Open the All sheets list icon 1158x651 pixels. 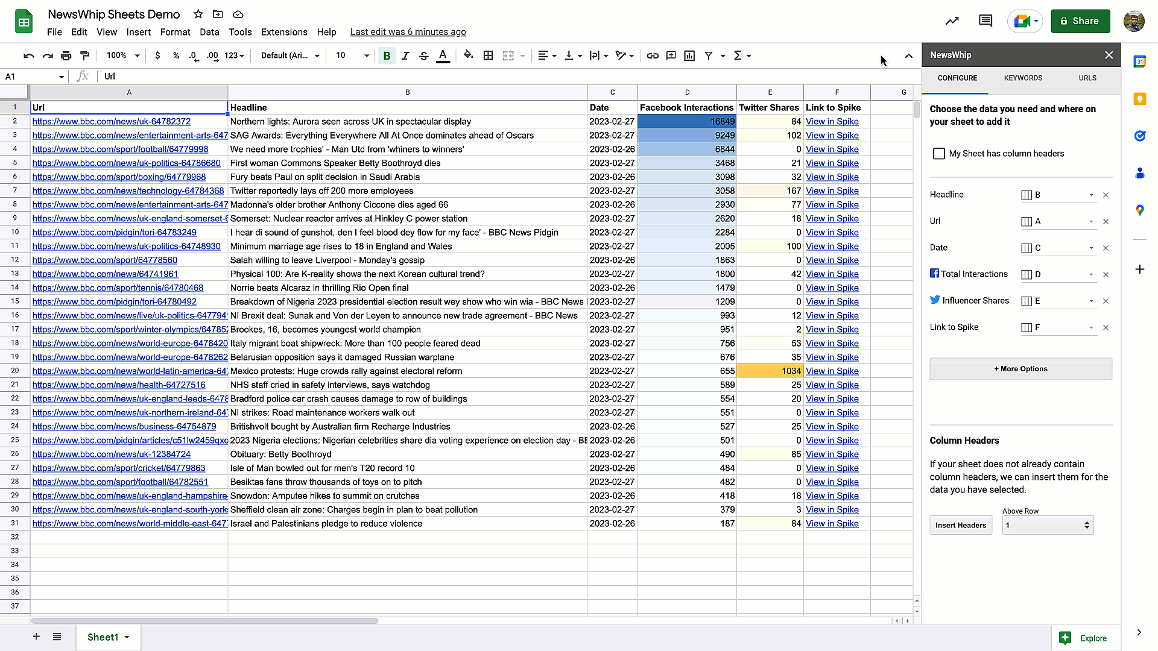click(57, 637)
